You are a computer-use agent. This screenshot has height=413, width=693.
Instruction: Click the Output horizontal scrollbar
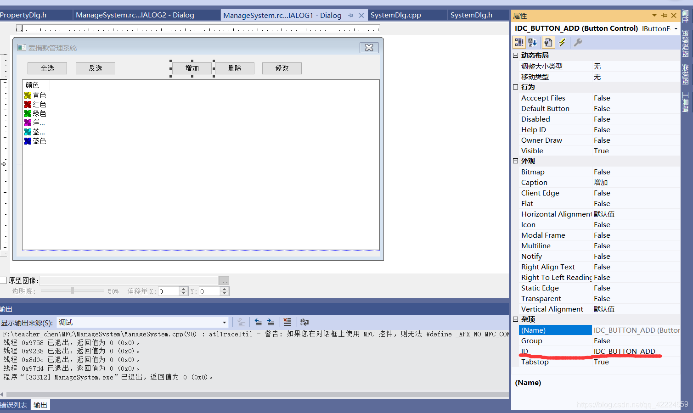click(257, 394)
